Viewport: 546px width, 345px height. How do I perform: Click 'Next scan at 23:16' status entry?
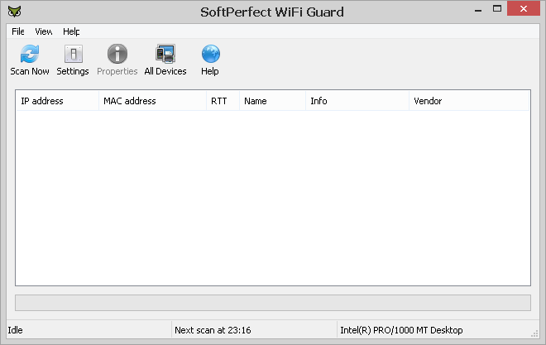tap(213, 330)
